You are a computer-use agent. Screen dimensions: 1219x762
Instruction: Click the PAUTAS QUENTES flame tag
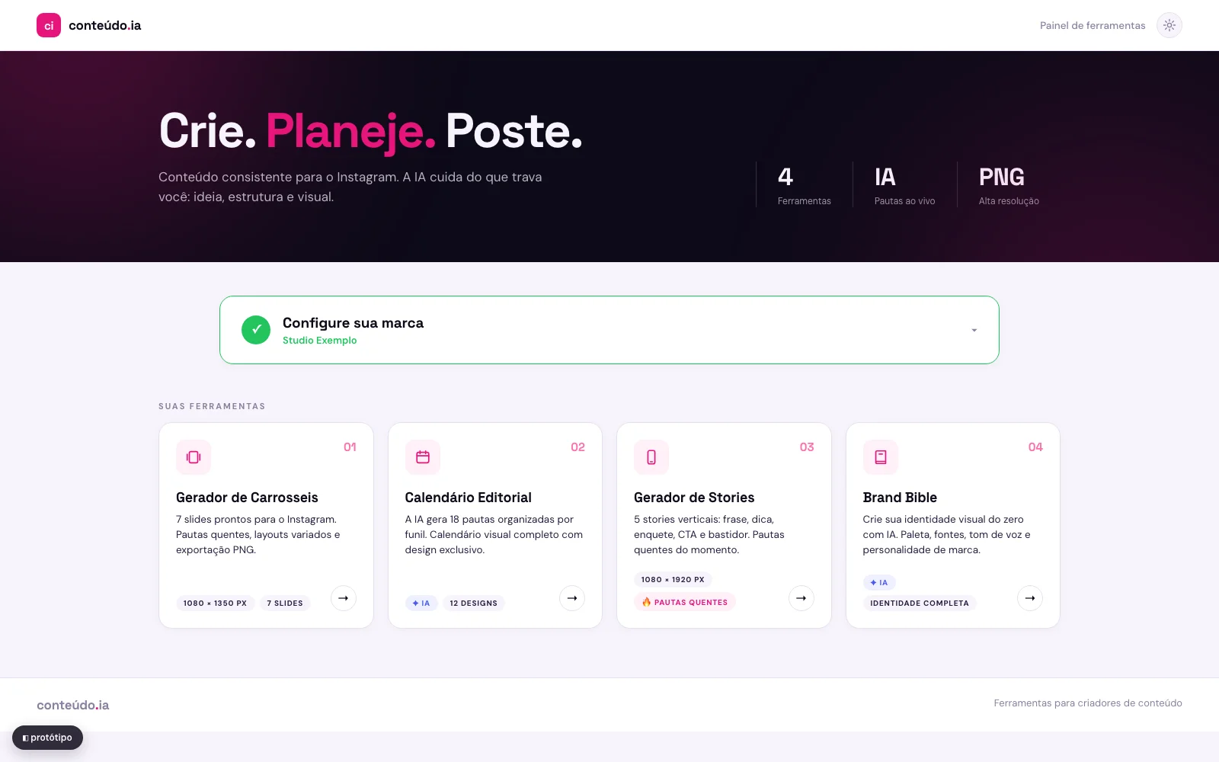(x=685, y=602)
